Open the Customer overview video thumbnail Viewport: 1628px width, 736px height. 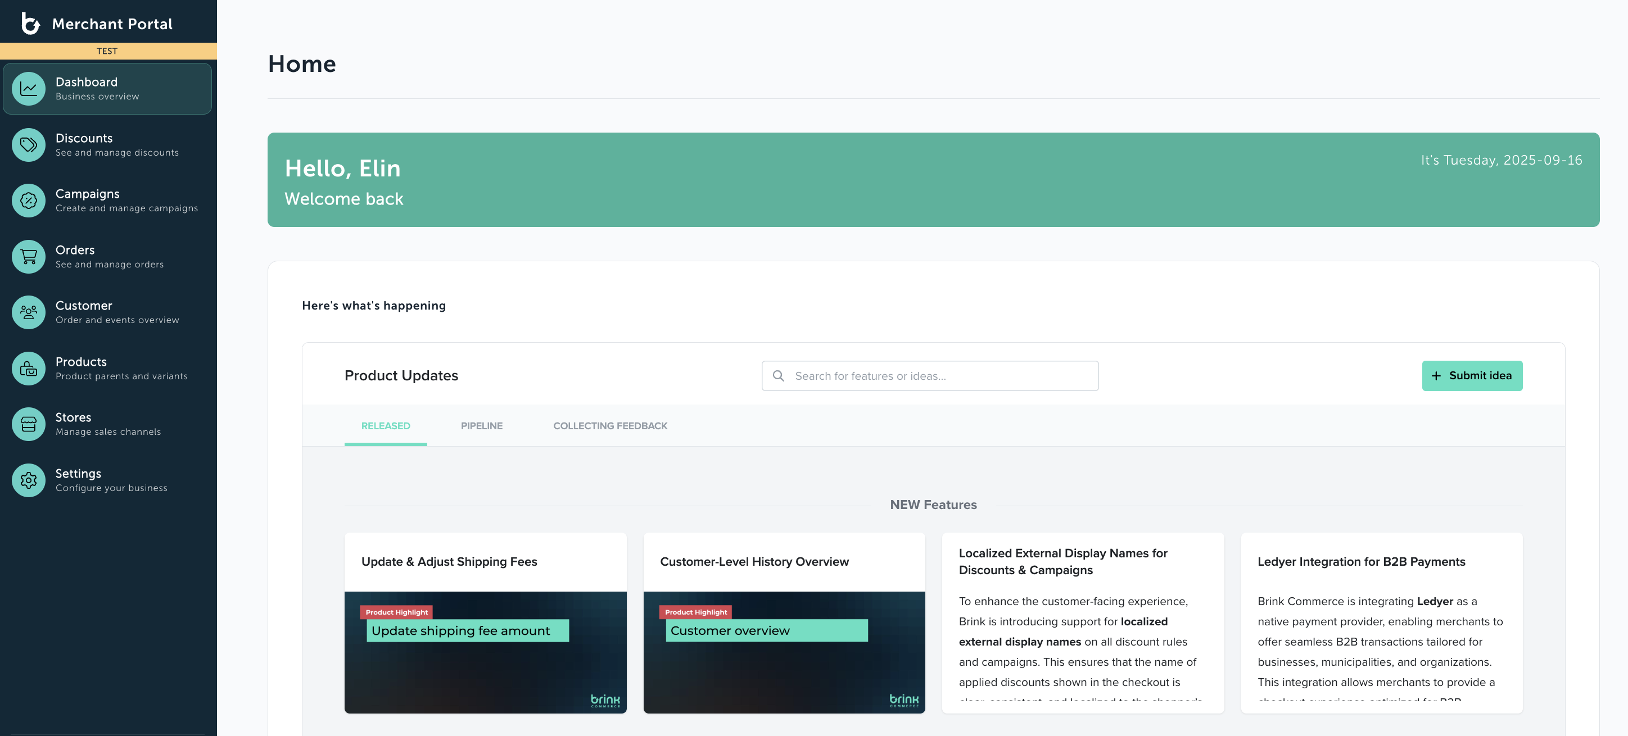(784, 652)
